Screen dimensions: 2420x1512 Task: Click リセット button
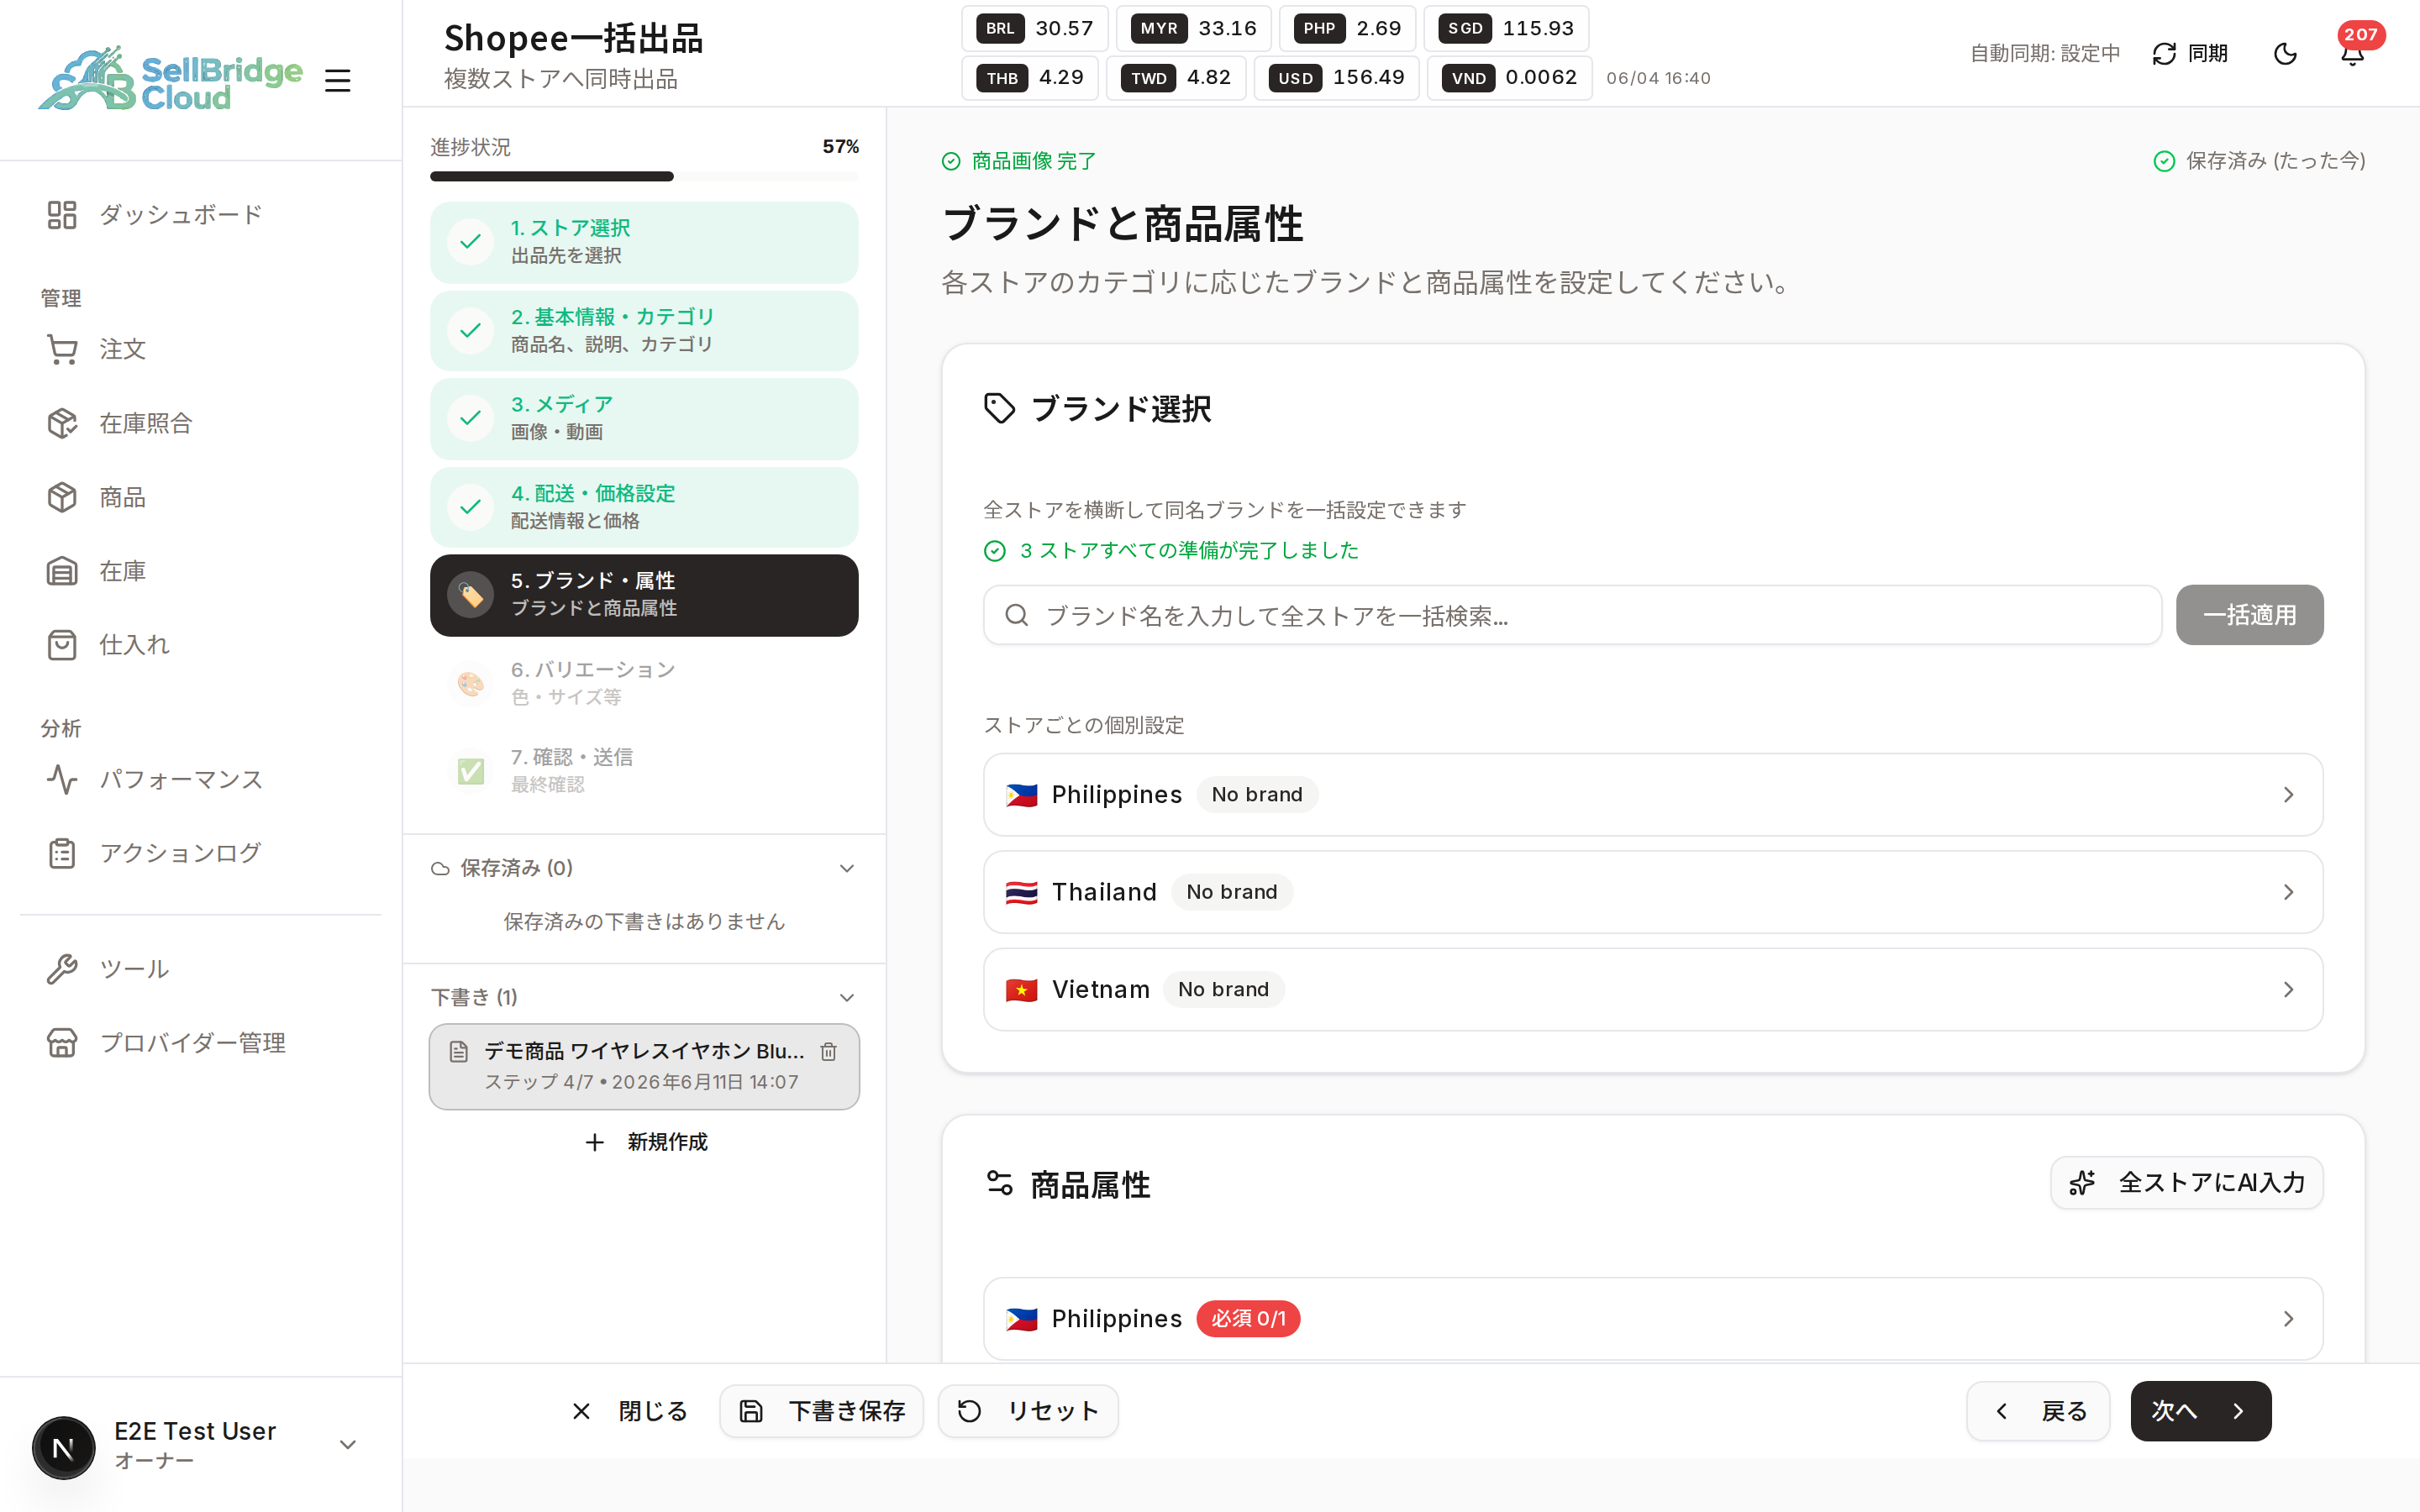[x=1028, y=1411]
